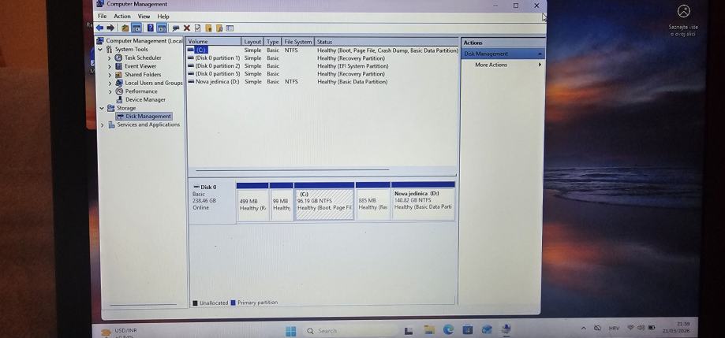Click the Wi-Fi icon in system tray
This screenshot has height=338, width=725.
pos(630,328)
